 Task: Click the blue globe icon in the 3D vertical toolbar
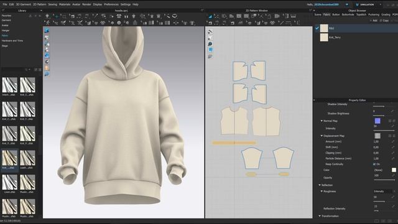click(47, 55)
